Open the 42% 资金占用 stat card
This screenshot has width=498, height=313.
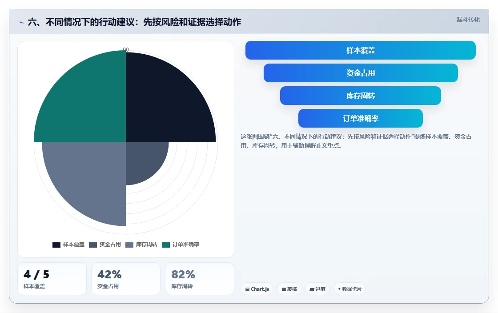pos(126,279)
